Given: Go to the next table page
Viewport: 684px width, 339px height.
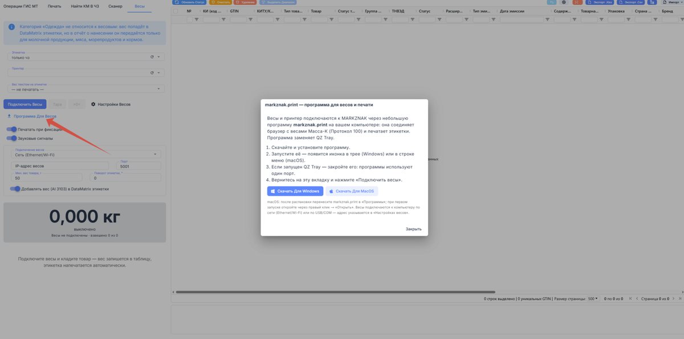Looking at the screenshot, I should tap(673, 298).
